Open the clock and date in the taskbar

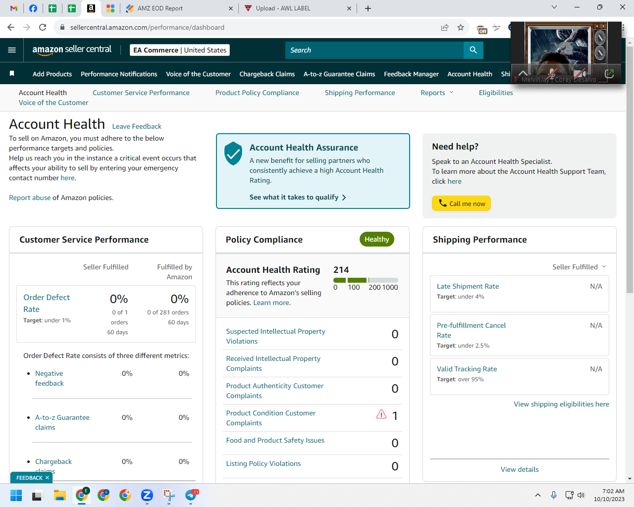point(609,495)
